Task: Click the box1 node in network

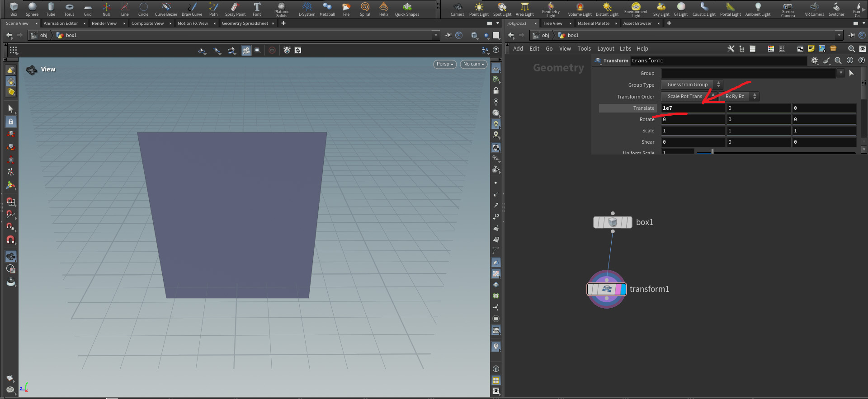Action: [x=613, y=222]
